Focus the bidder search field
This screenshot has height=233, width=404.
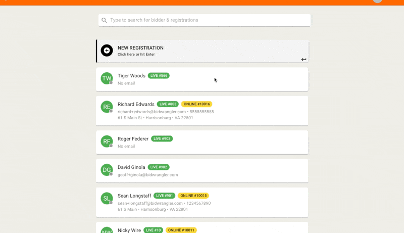pyautogui.click(x=207, y=20)
